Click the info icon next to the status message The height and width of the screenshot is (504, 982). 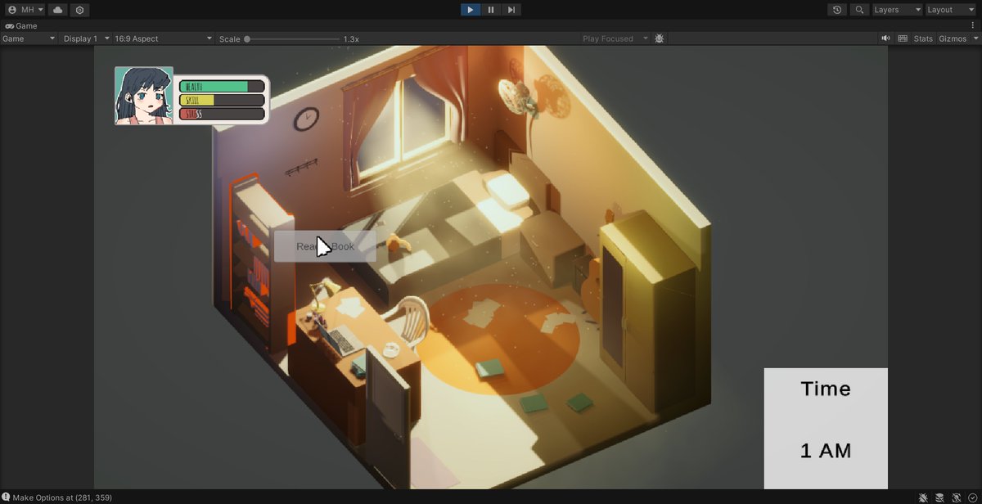coord(7,497)
